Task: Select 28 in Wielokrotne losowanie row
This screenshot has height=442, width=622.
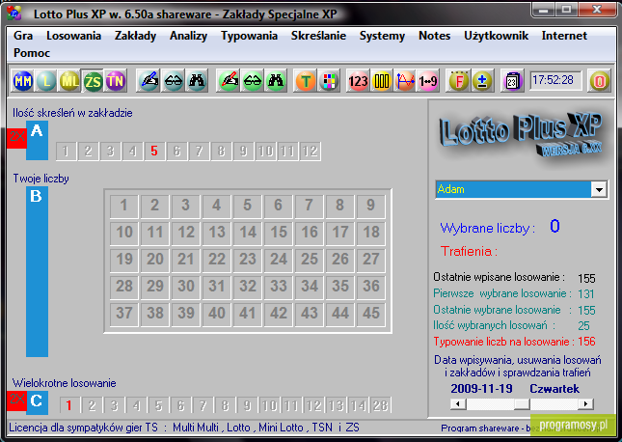Action: point(380,405)
